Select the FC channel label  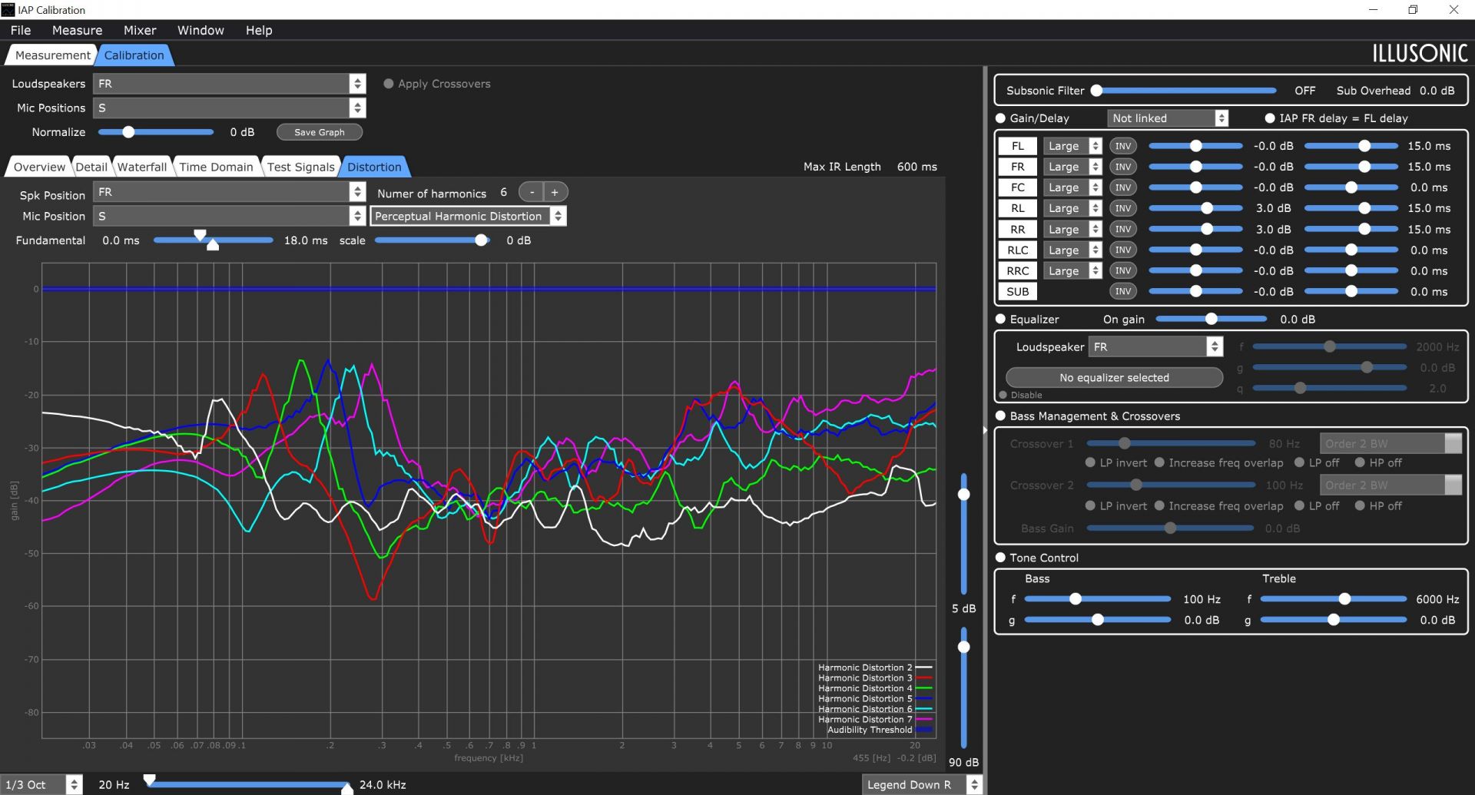pyautogui.click(x=1017, y=187)
